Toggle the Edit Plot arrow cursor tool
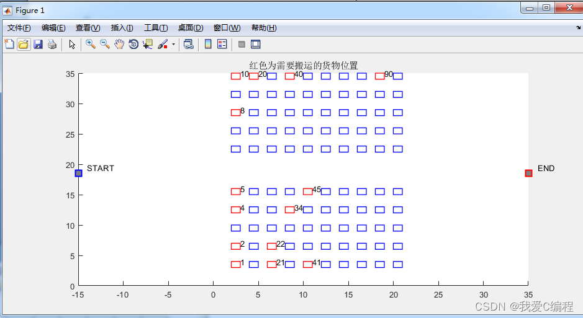583x318 pixels. point(72,44)
